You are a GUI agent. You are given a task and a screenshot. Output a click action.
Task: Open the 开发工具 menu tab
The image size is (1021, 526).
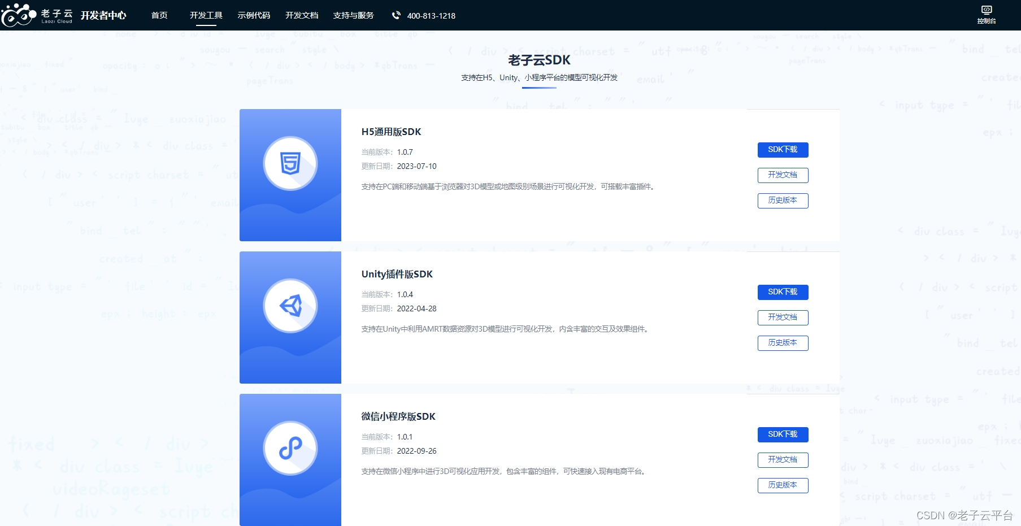tap(206, 15)
